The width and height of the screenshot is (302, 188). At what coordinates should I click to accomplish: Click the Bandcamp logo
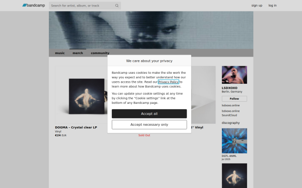click(34, 6)
